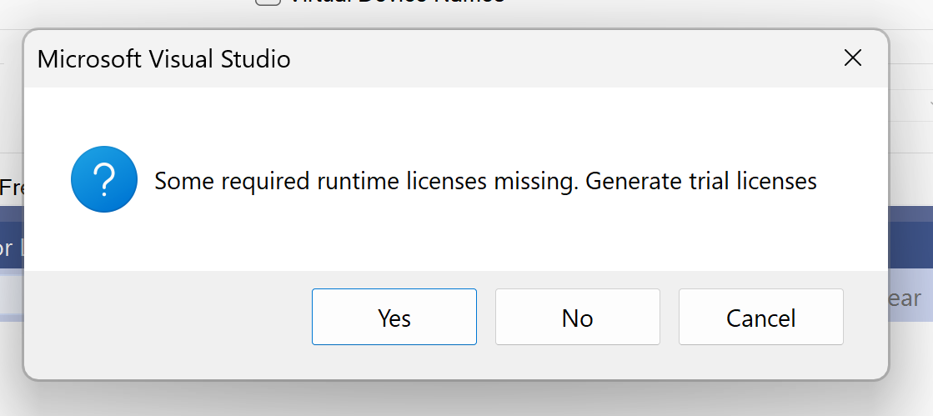This screenshot has width=933, height=416.
Task: Open the dropdown chevron at right edge
Action: point(930,104)
